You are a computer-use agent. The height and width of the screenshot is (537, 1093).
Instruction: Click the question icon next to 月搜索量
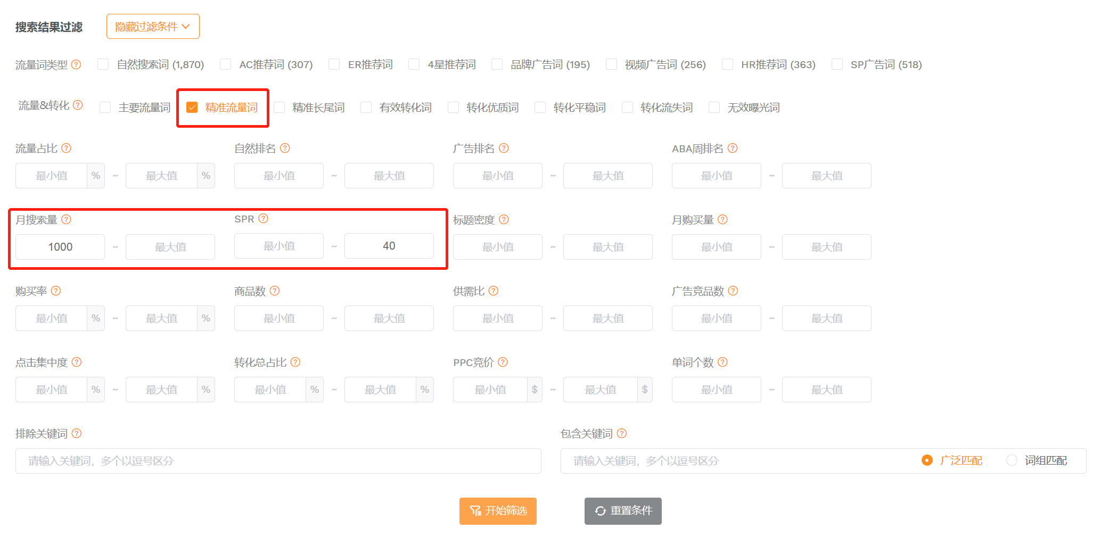66,219
